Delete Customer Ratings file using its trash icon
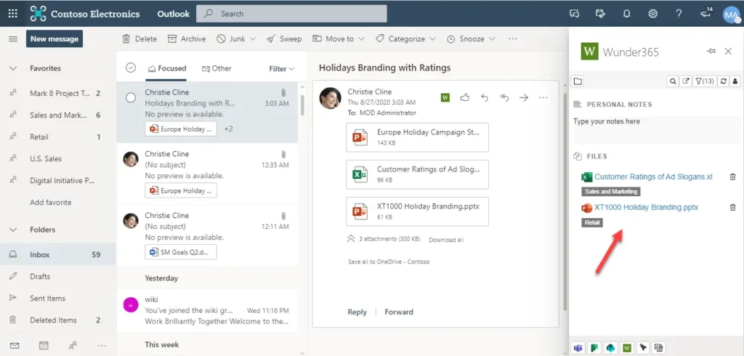Viewport: 744px width, 356px height. pos(732,177)
